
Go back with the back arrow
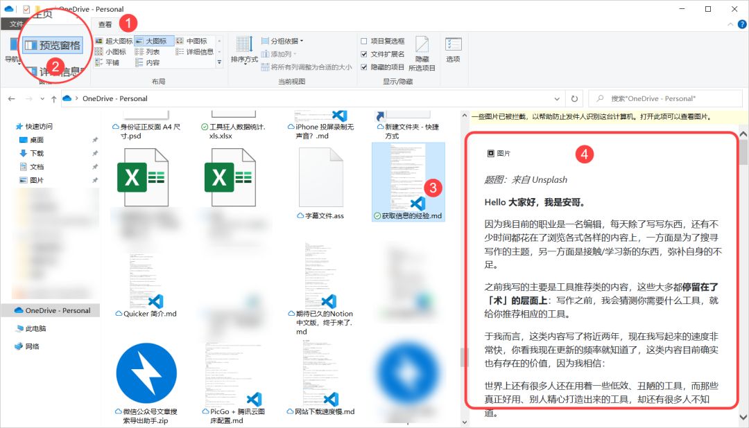[12, 99]
